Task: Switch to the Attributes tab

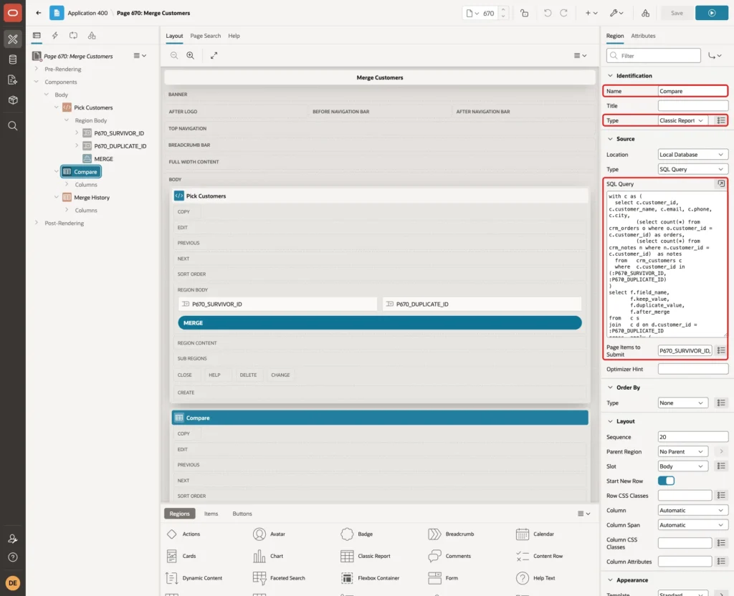Action: [x=643, y=36]
